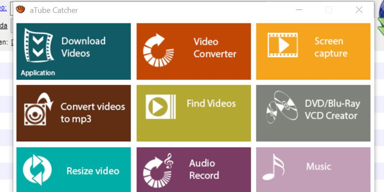Click the Screen capture film play icon
Viewport: 384px width, 192px height.
pos(283,45)
